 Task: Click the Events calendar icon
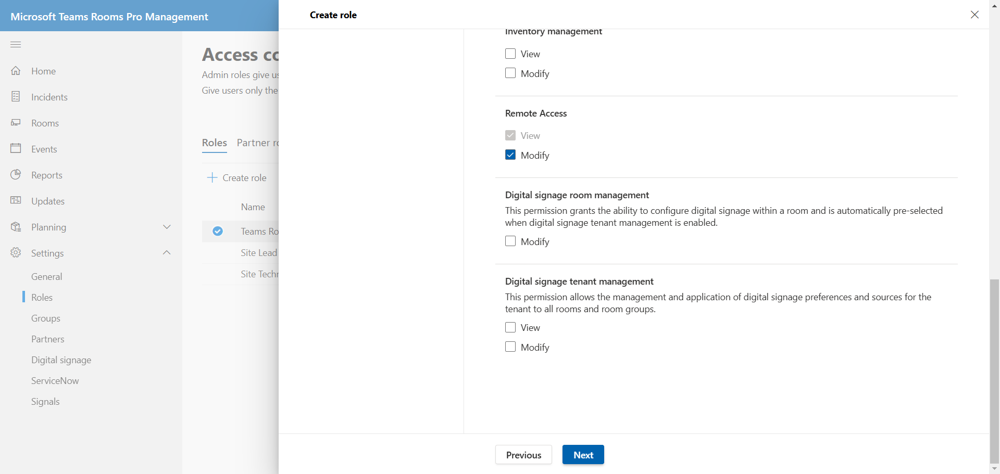pos(16,149)
